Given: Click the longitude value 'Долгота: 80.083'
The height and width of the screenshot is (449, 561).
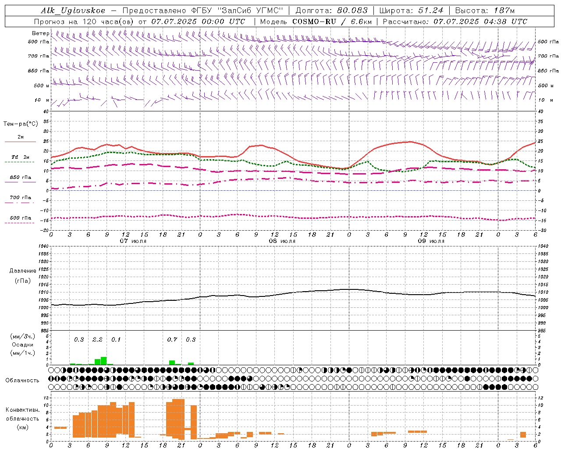Looking at the screenshot, I should click(x=332, y=11).
